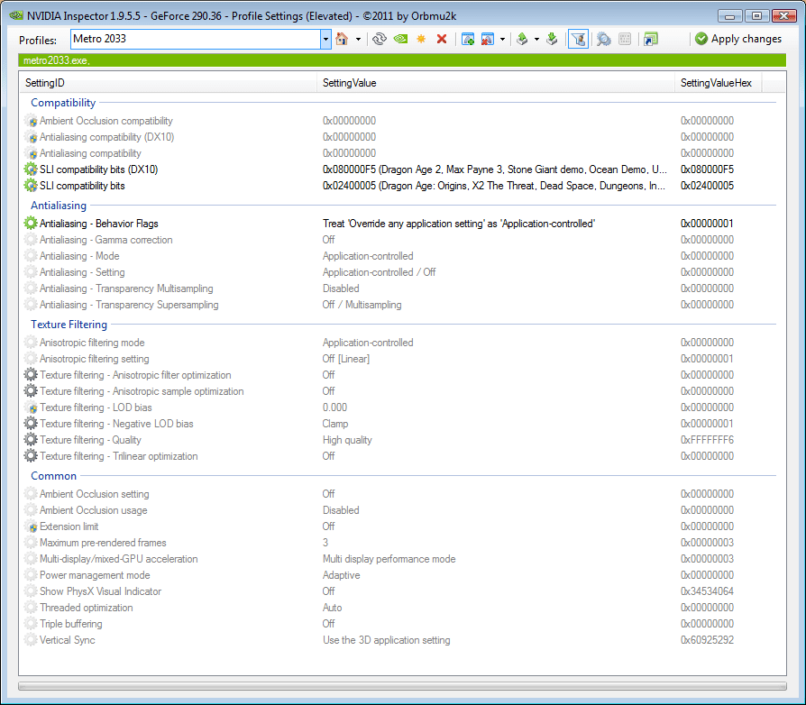Click the gear icon of SLI compatibility bits (DX10)
Screen dimensions: 806x705
tap(31, 169)
